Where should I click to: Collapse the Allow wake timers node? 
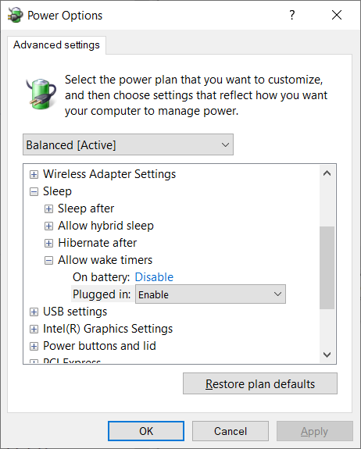(x=48, y=260)
